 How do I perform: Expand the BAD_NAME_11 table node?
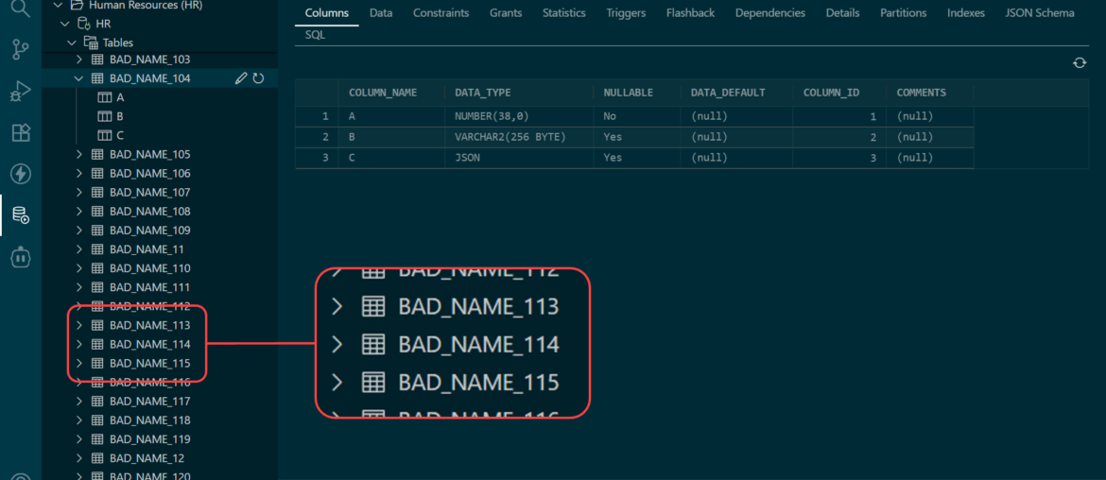click(x=79, y=249)
